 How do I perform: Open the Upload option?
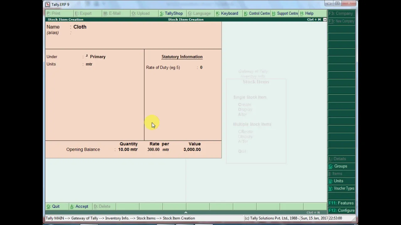coord(144,13)
